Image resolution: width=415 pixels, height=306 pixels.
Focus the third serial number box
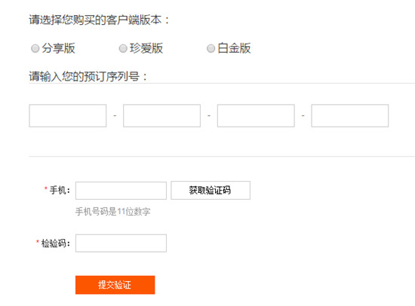(x=256, y=115)
